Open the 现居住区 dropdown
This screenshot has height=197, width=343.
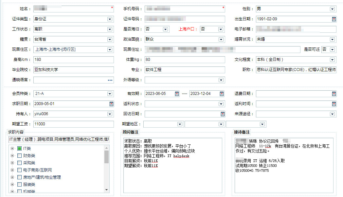(110, 50)
